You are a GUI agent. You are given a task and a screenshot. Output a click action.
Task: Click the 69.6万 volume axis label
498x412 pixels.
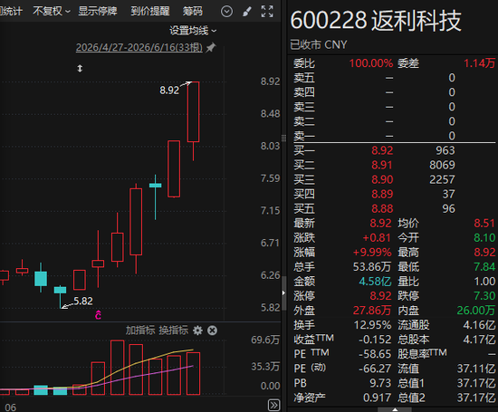click(x=265, y=340)
